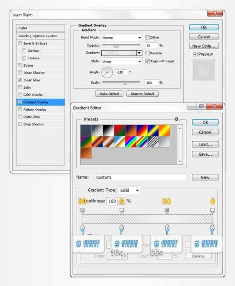Click the Angle dial control
The image size is (235, 286).
pos(107,72)
